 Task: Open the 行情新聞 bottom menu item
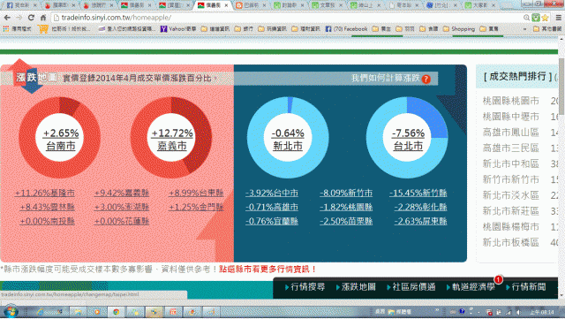coord(526,287)
